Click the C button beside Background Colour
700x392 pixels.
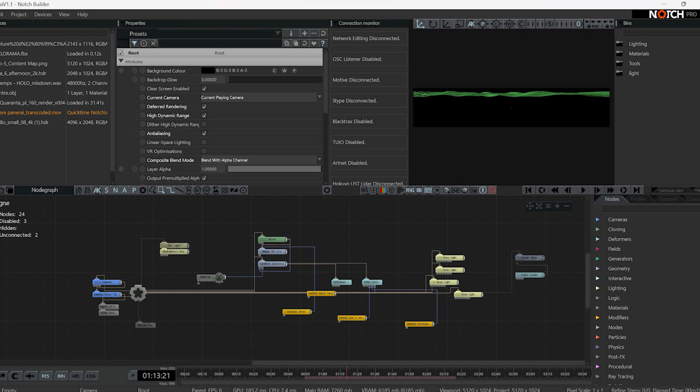274,71
